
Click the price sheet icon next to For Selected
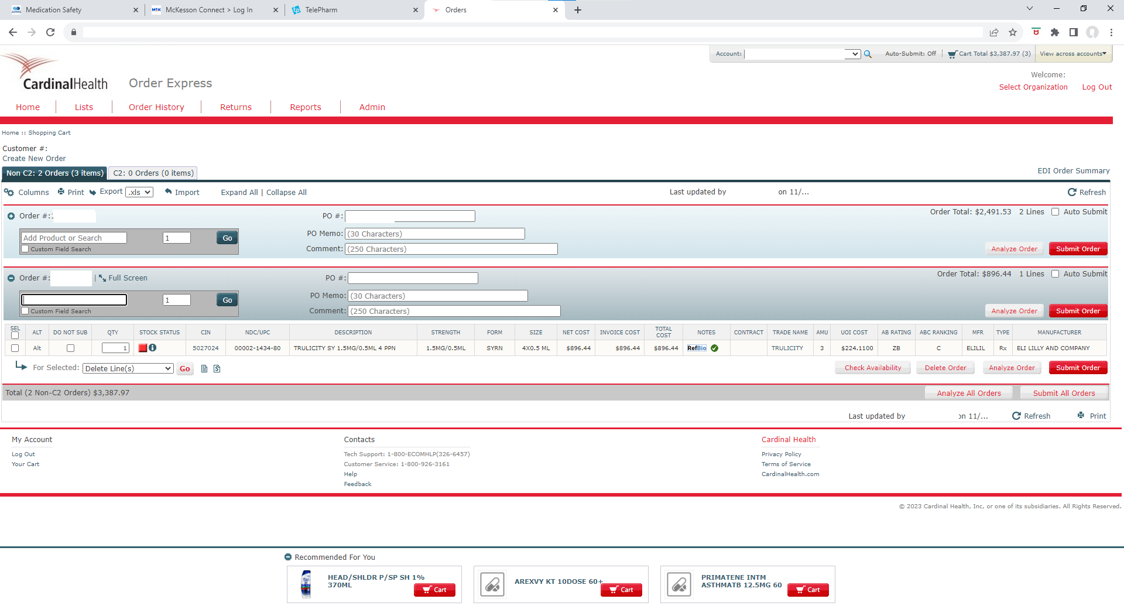click(x=217, y=368)
